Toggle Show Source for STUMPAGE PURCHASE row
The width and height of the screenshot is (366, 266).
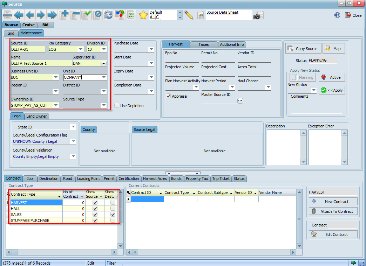(x=95, y=220)
